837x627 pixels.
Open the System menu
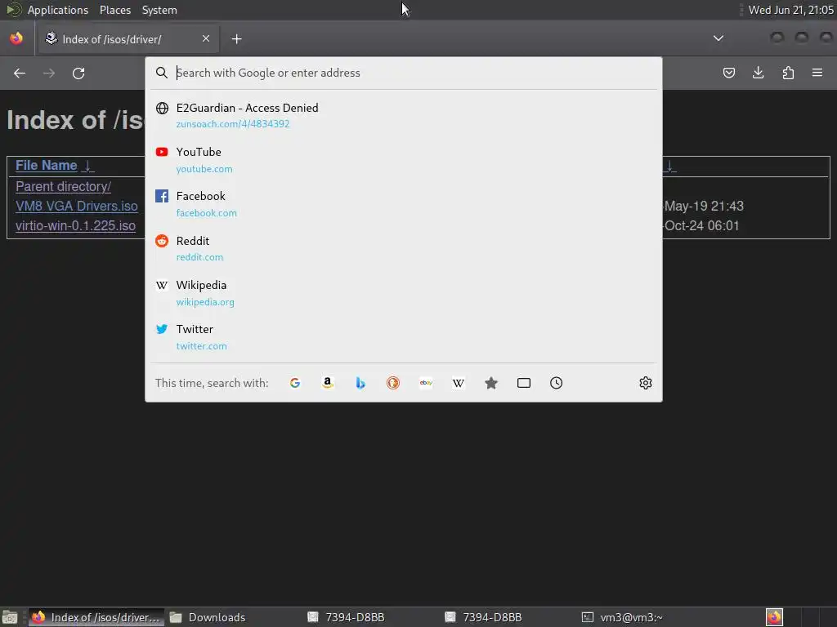[x=159, y=10]
